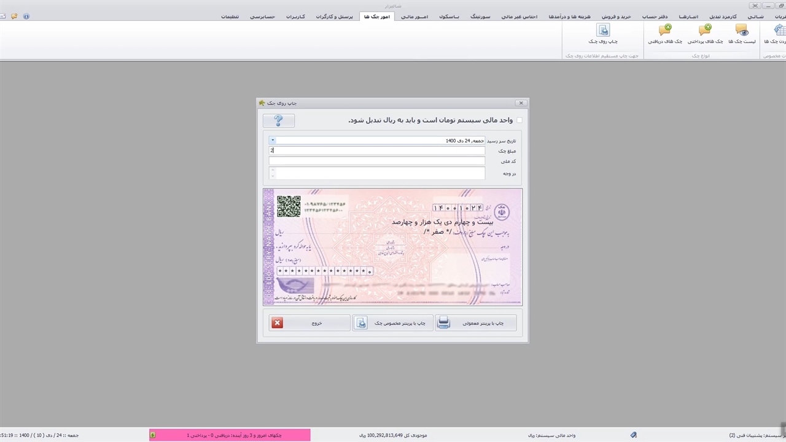Click the tag icon in status bar
Image resolution: width=786 pixels, height=442 pixels.
[633, 435]
